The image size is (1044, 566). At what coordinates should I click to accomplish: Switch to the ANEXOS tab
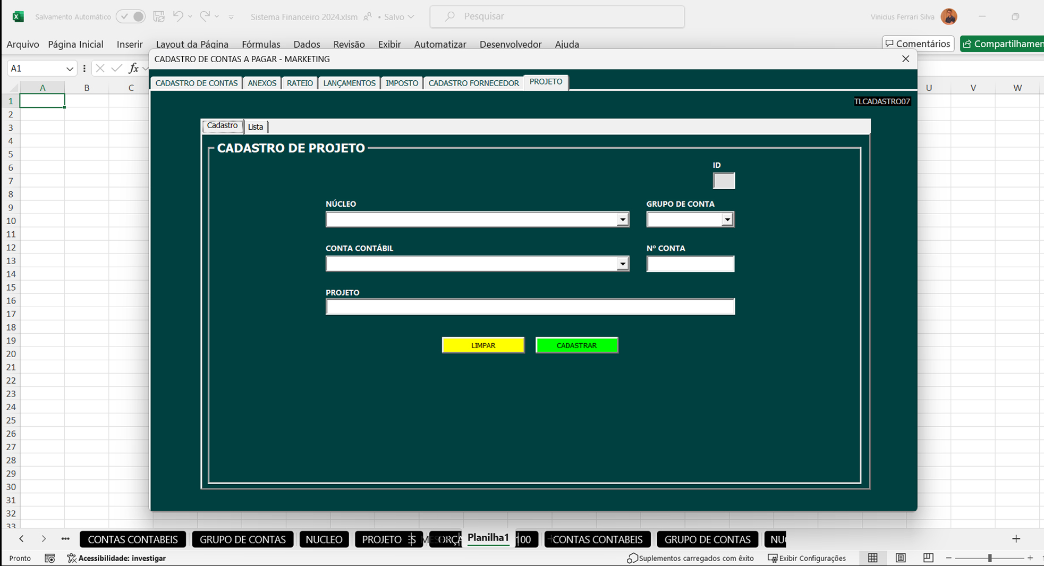click(262, 83)
